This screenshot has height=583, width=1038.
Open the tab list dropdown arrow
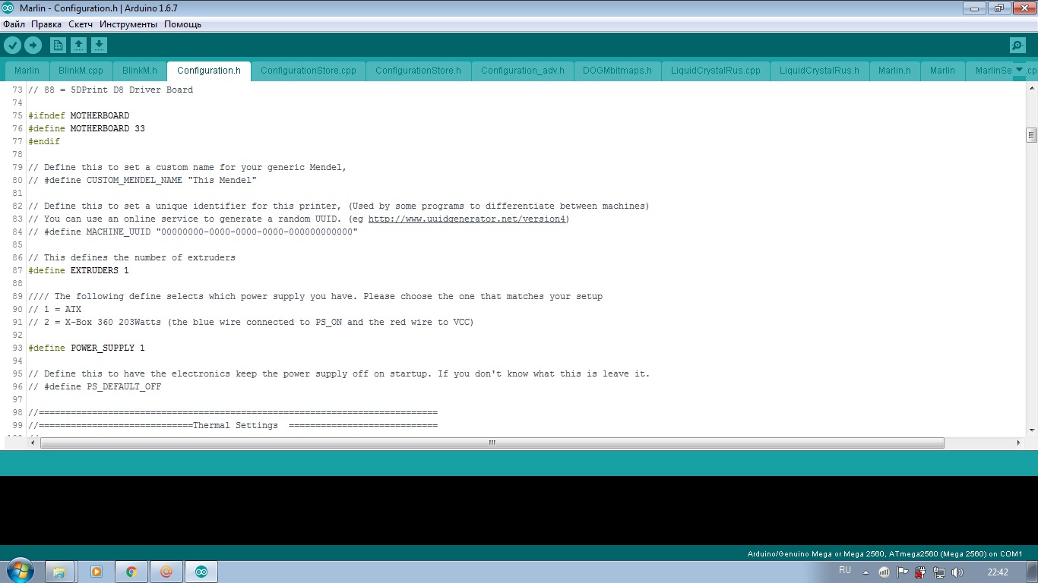pos(1019,70)
